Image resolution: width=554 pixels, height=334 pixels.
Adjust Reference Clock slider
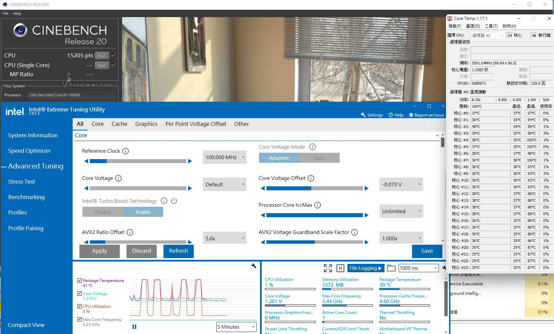pos(138,161)
